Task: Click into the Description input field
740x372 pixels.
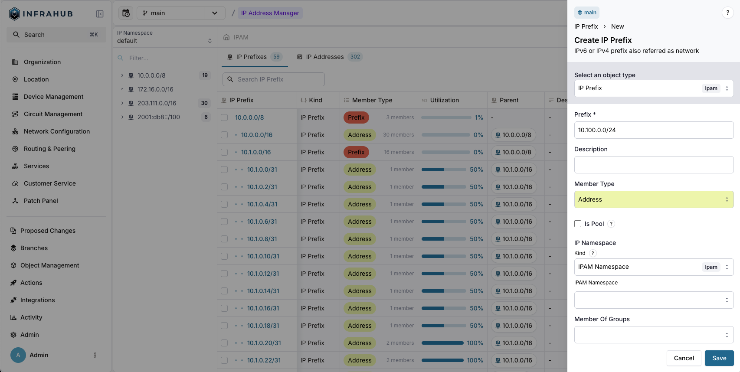Action: [654, 165]
